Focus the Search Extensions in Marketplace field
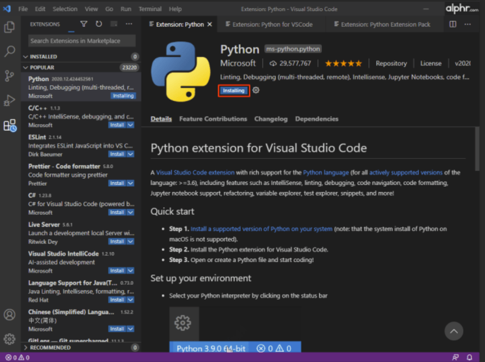 82,41
